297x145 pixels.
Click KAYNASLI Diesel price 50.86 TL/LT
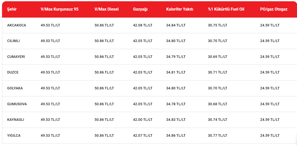point(104,120)
